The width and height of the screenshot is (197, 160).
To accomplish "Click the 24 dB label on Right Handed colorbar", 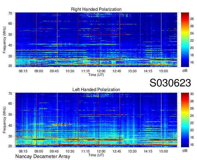I will tap(192, 33).
